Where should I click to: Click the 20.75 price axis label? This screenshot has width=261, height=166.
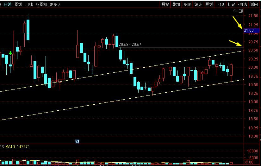[x=253, y=42]
